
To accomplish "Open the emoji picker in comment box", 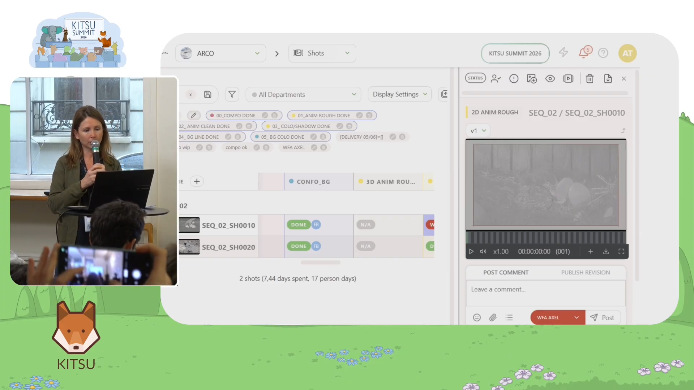I will click(477, 317).
